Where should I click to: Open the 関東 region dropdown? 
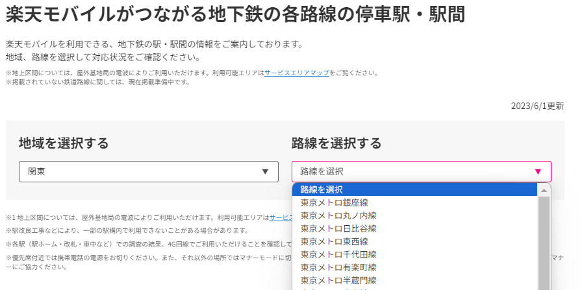point(149,171)
